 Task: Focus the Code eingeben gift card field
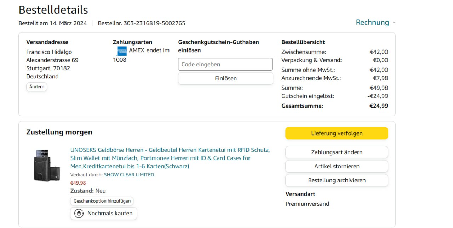click(x=225, y=64)
